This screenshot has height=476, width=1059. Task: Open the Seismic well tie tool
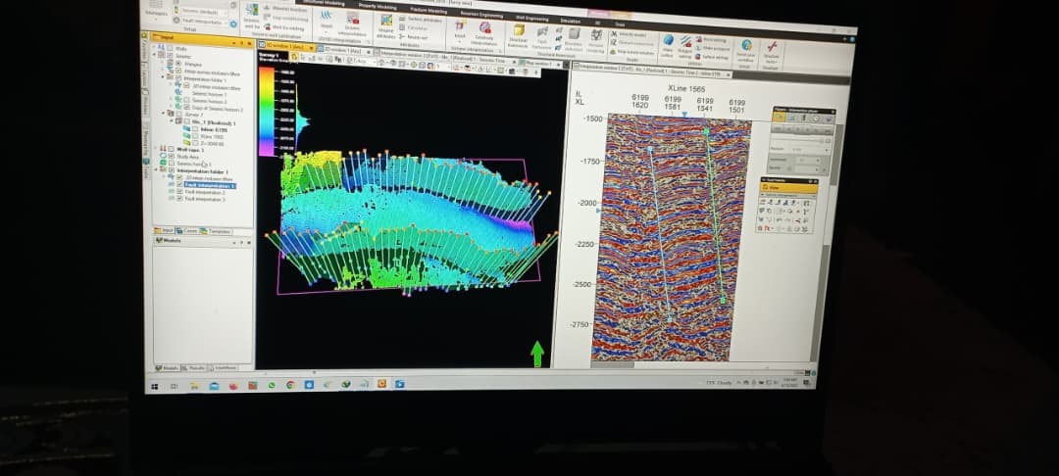click(252, 17)
